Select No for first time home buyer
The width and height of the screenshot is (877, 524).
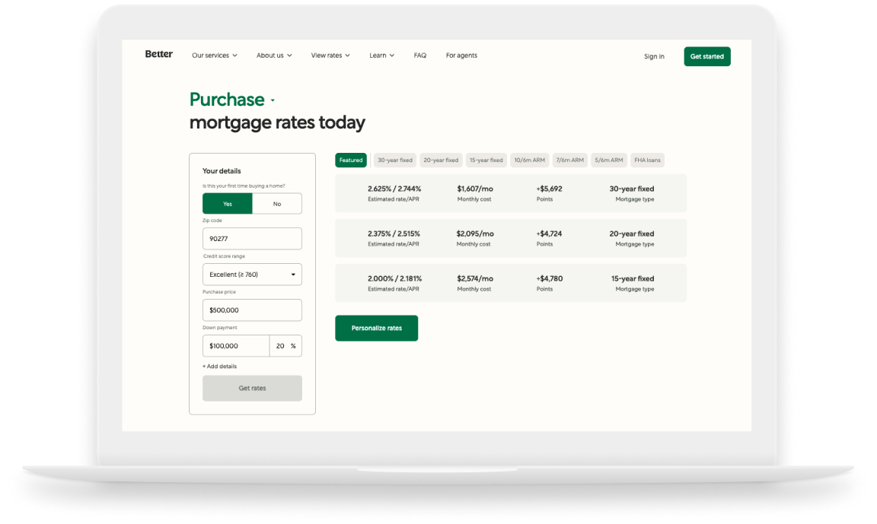point(277,203)
